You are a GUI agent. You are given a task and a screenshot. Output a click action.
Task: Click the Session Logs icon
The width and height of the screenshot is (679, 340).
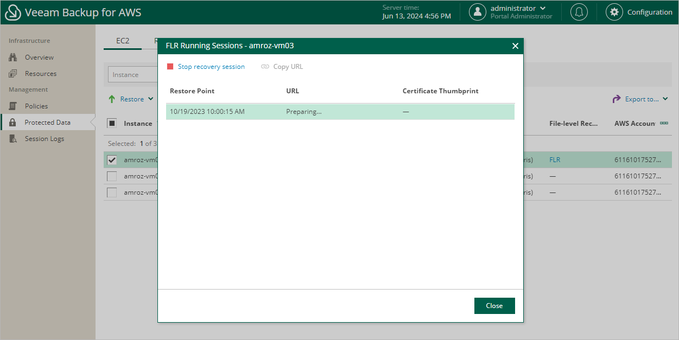(x=13, y=139)
